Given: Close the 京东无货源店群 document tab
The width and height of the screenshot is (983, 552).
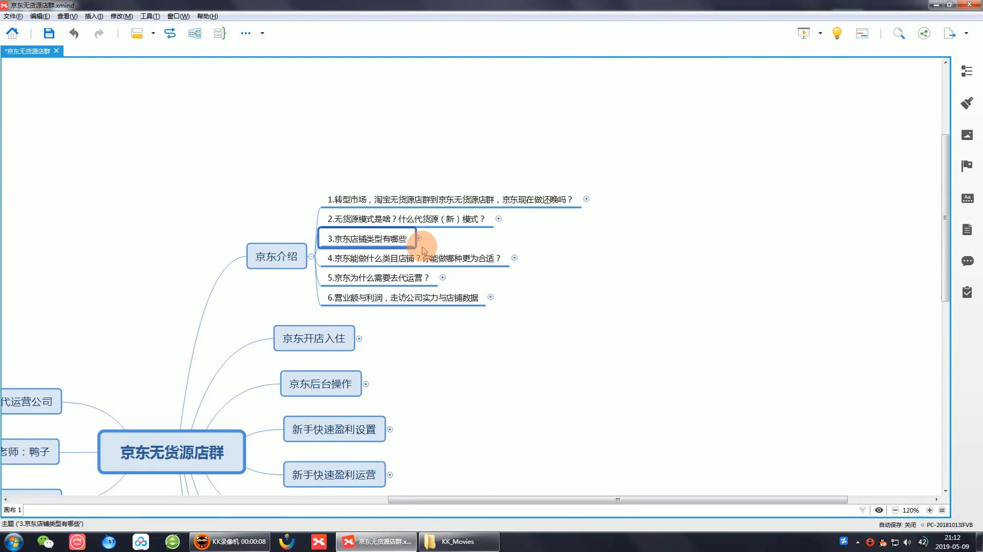Looking at the screenshot, I should [56, 51].
